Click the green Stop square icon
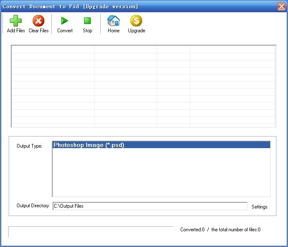The image size is (288, 247). tap(87, 21)
